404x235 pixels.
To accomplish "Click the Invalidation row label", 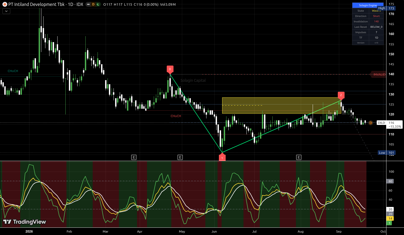I will pyautogui.click(x=361, y=22).
